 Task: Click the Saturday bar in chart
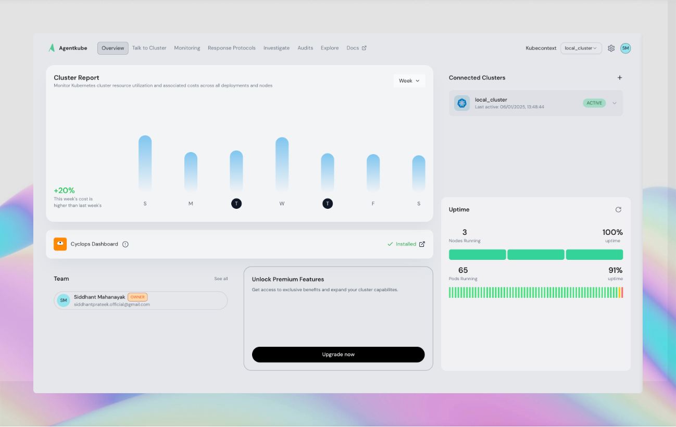coord(419,173)
